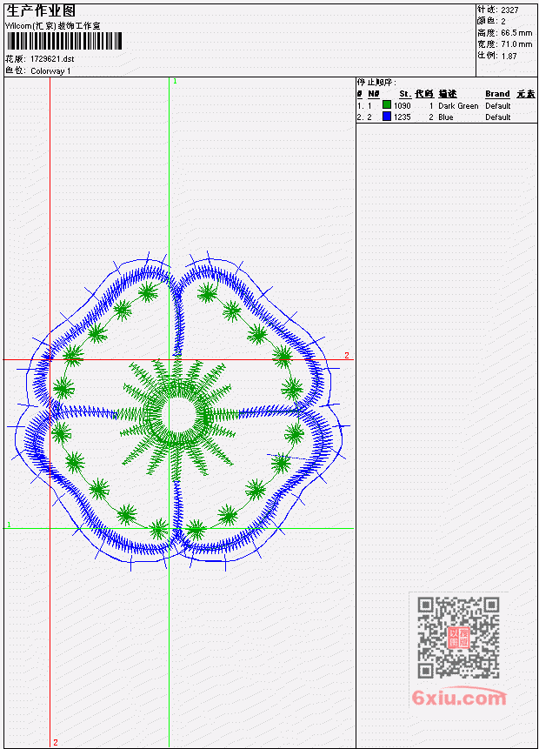Click Default brand in Blue row

(x=498, y=117)
